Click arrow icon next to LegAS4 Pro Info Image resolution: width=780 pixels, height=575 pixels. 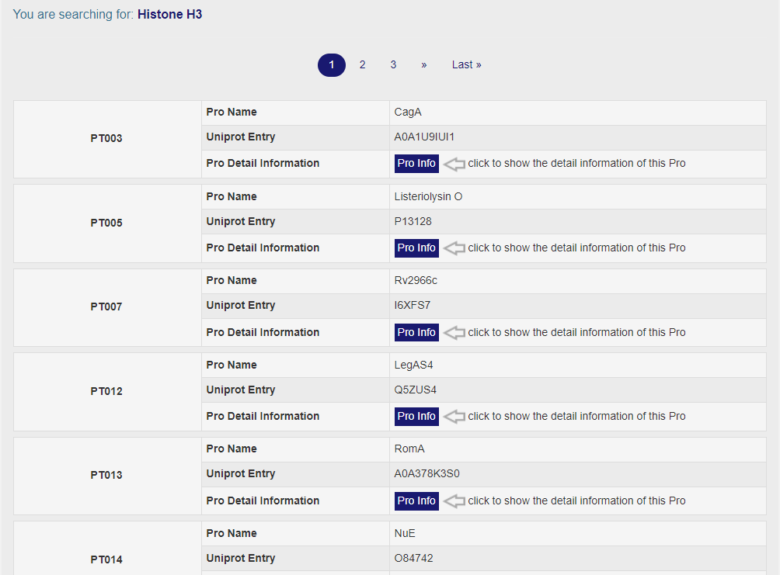click(x=454, y=417)
